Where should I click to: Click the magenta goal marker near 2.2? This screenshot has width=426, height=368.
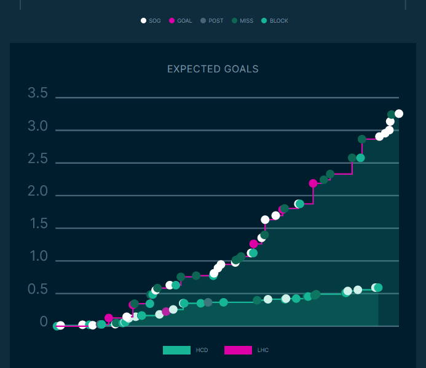tap(313, 183)
